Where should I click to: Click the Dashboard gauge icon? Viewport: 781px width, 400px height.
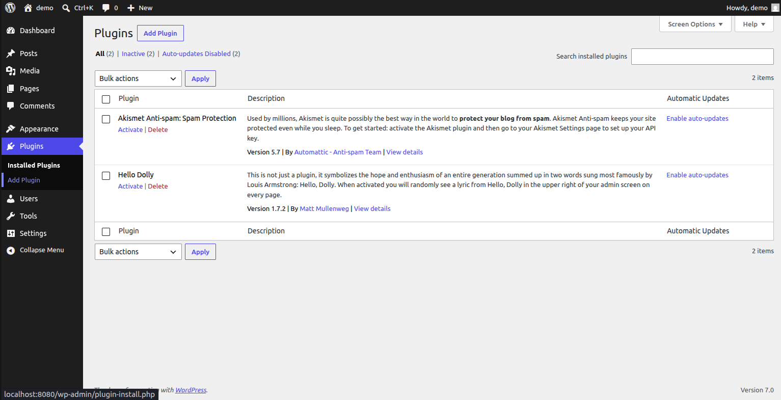coord(11,31)
